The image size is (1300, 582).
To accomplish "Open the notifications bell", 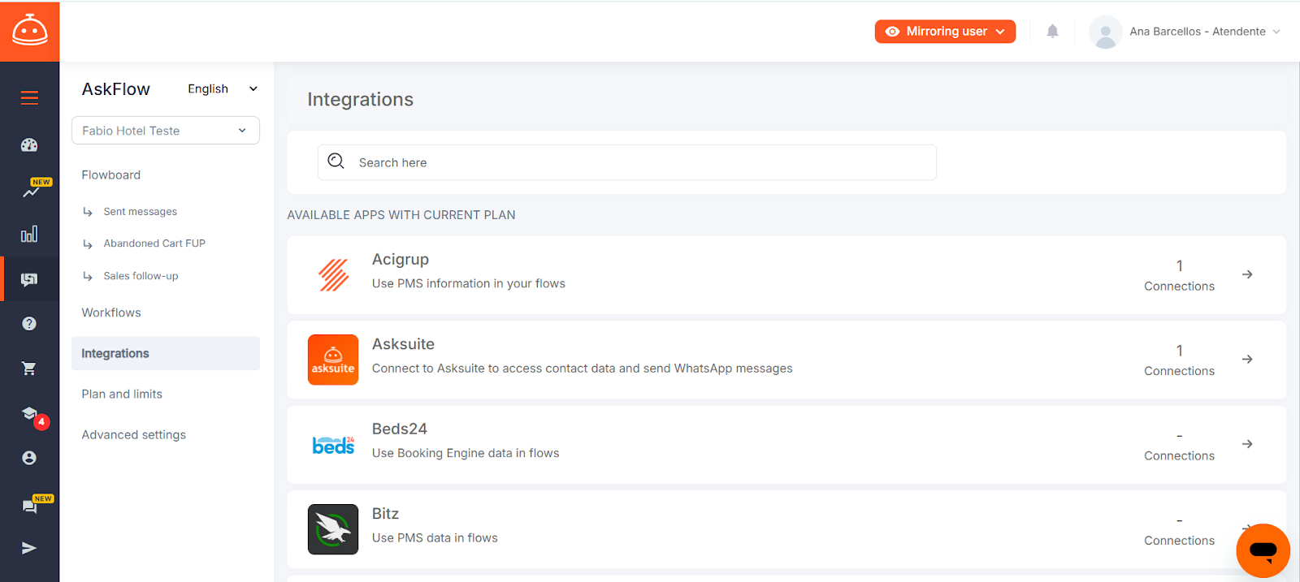I will pyautogui.click(x=1052, y=32).
